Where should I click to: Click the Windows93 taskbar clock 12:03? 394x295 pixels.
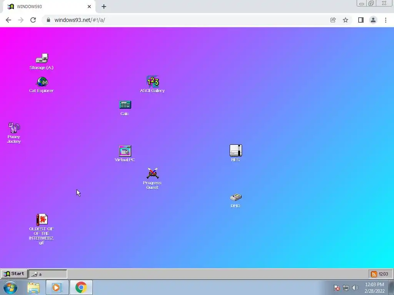tap(384, 274)
